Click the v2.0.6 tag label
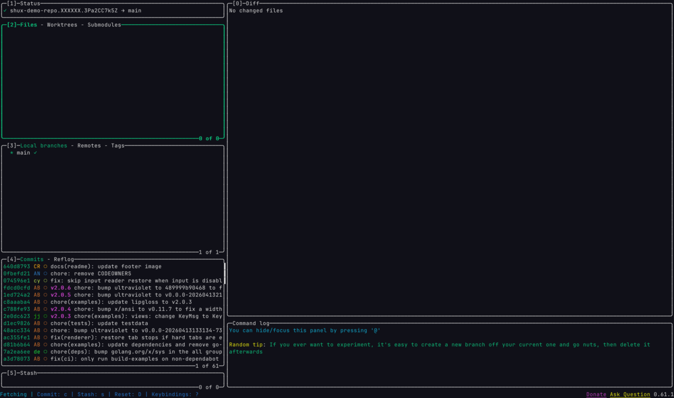The height and width of the screenshot is (398, 674). pos(61,288)
